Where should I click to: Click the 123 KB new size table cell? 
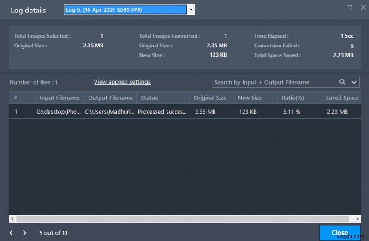[248, 112]
